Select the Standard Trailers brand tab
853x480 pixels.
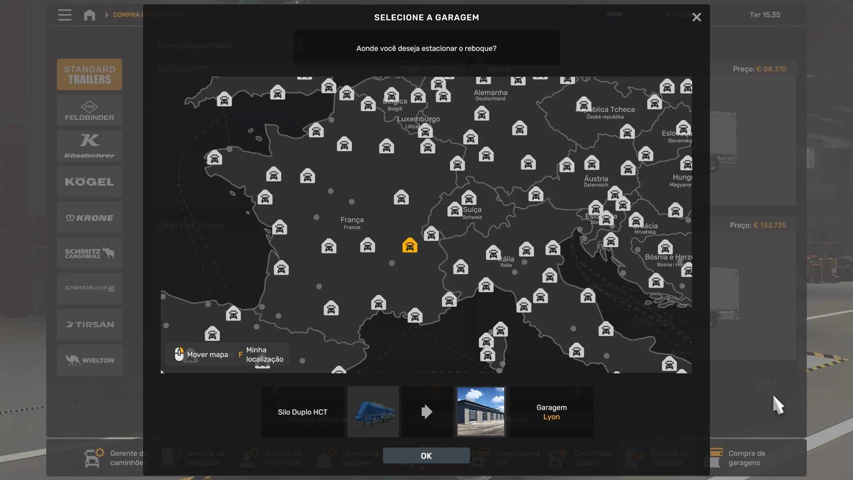pos(89,75)
